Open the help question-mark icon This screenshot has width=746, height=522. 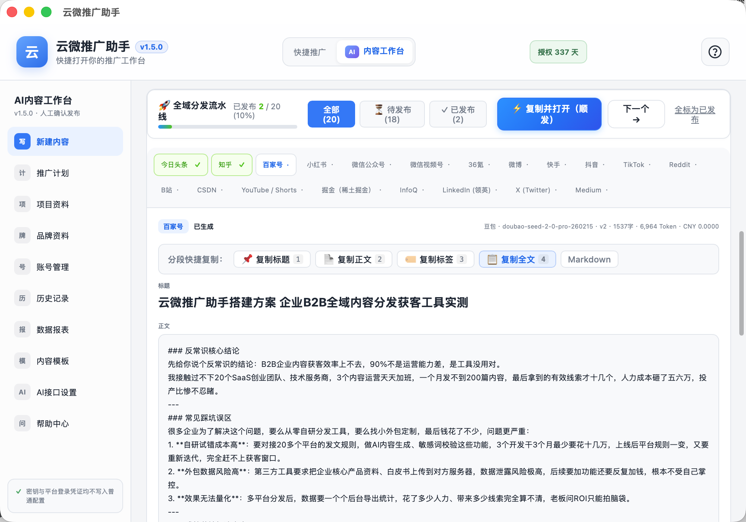(715, 52)
